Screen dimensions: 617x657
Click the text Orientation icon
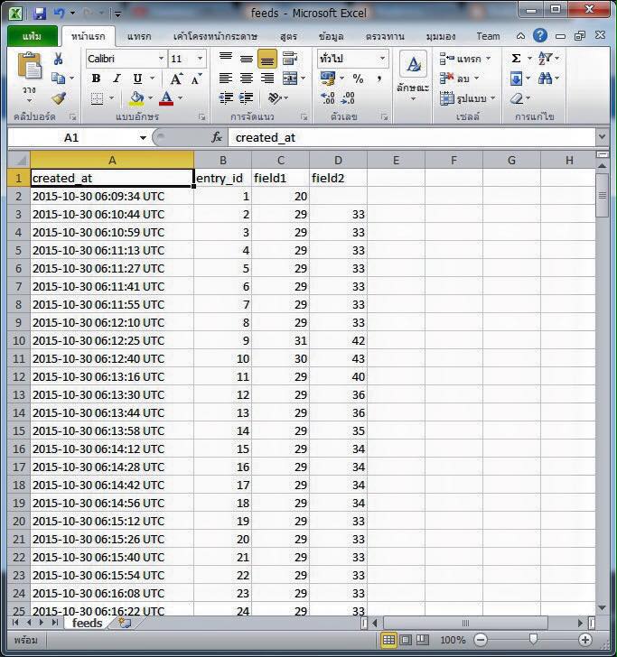click(275, 98)
